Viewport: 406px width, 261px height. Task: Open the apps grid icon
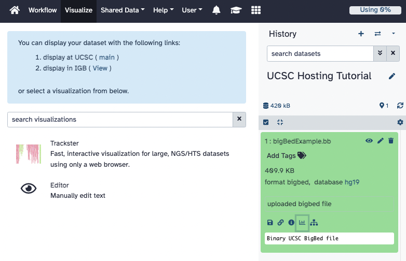click(255, 10)
